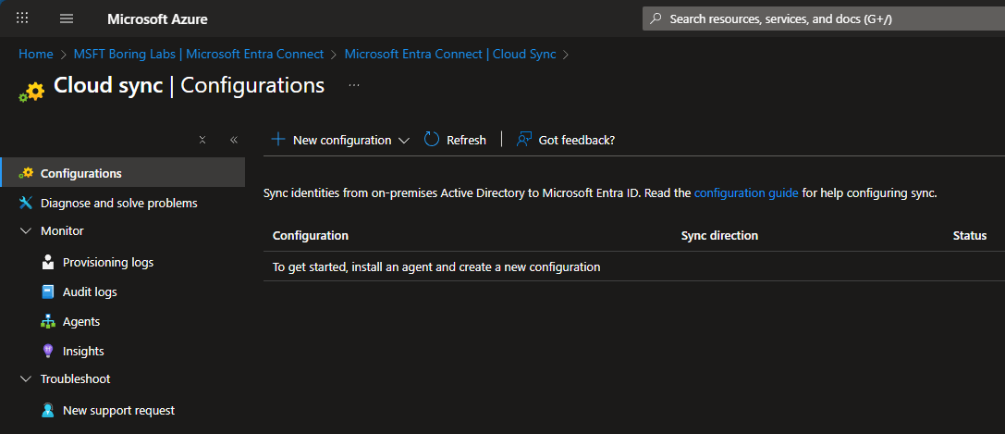Open the Azure apps grid launcher
This screenshot has width=1005, height=434.
pyautogui.click(x=22, y=18)
